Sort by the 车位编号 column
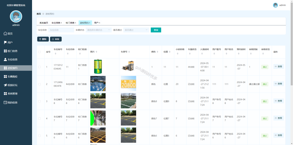 click(55, 54)
